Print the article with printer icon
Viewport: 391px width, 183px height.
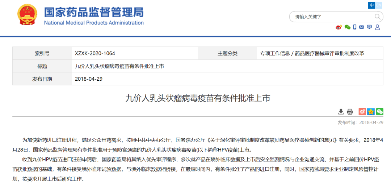[350, 112]
